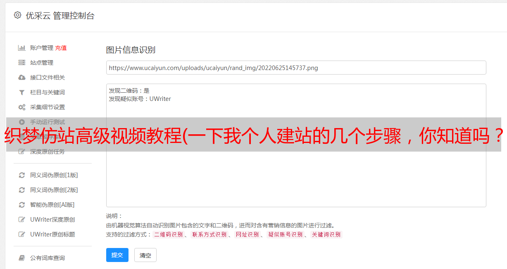Click the 关键词识别 filter tag
507x269 pixels.
click(x=326, y=234)
